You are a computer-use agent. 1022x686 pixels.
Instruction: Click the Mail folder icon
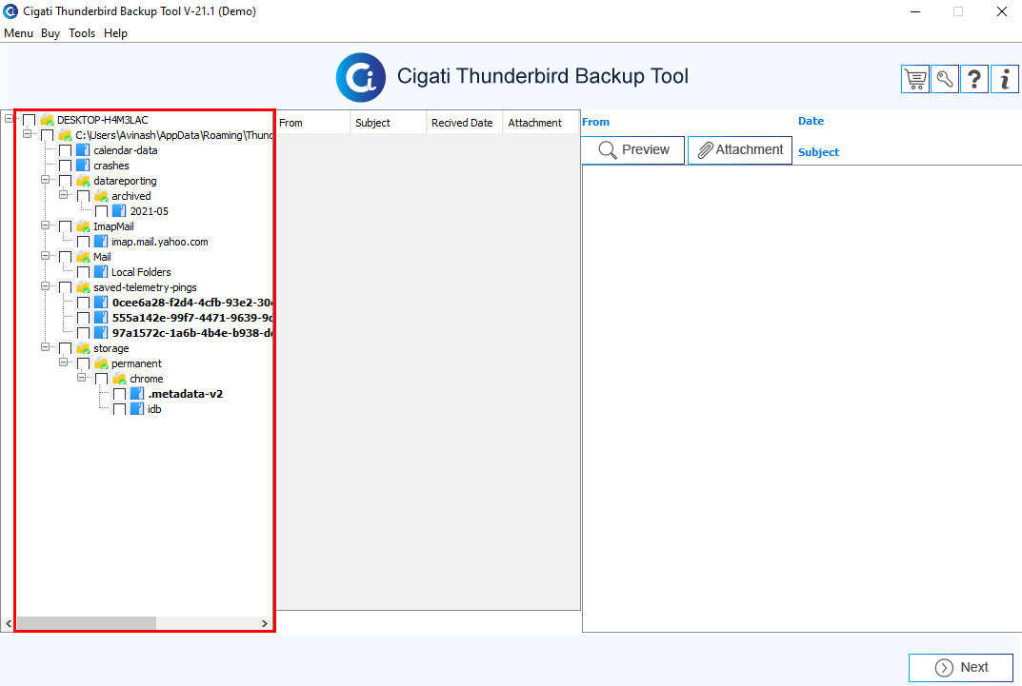coord(83,257)
